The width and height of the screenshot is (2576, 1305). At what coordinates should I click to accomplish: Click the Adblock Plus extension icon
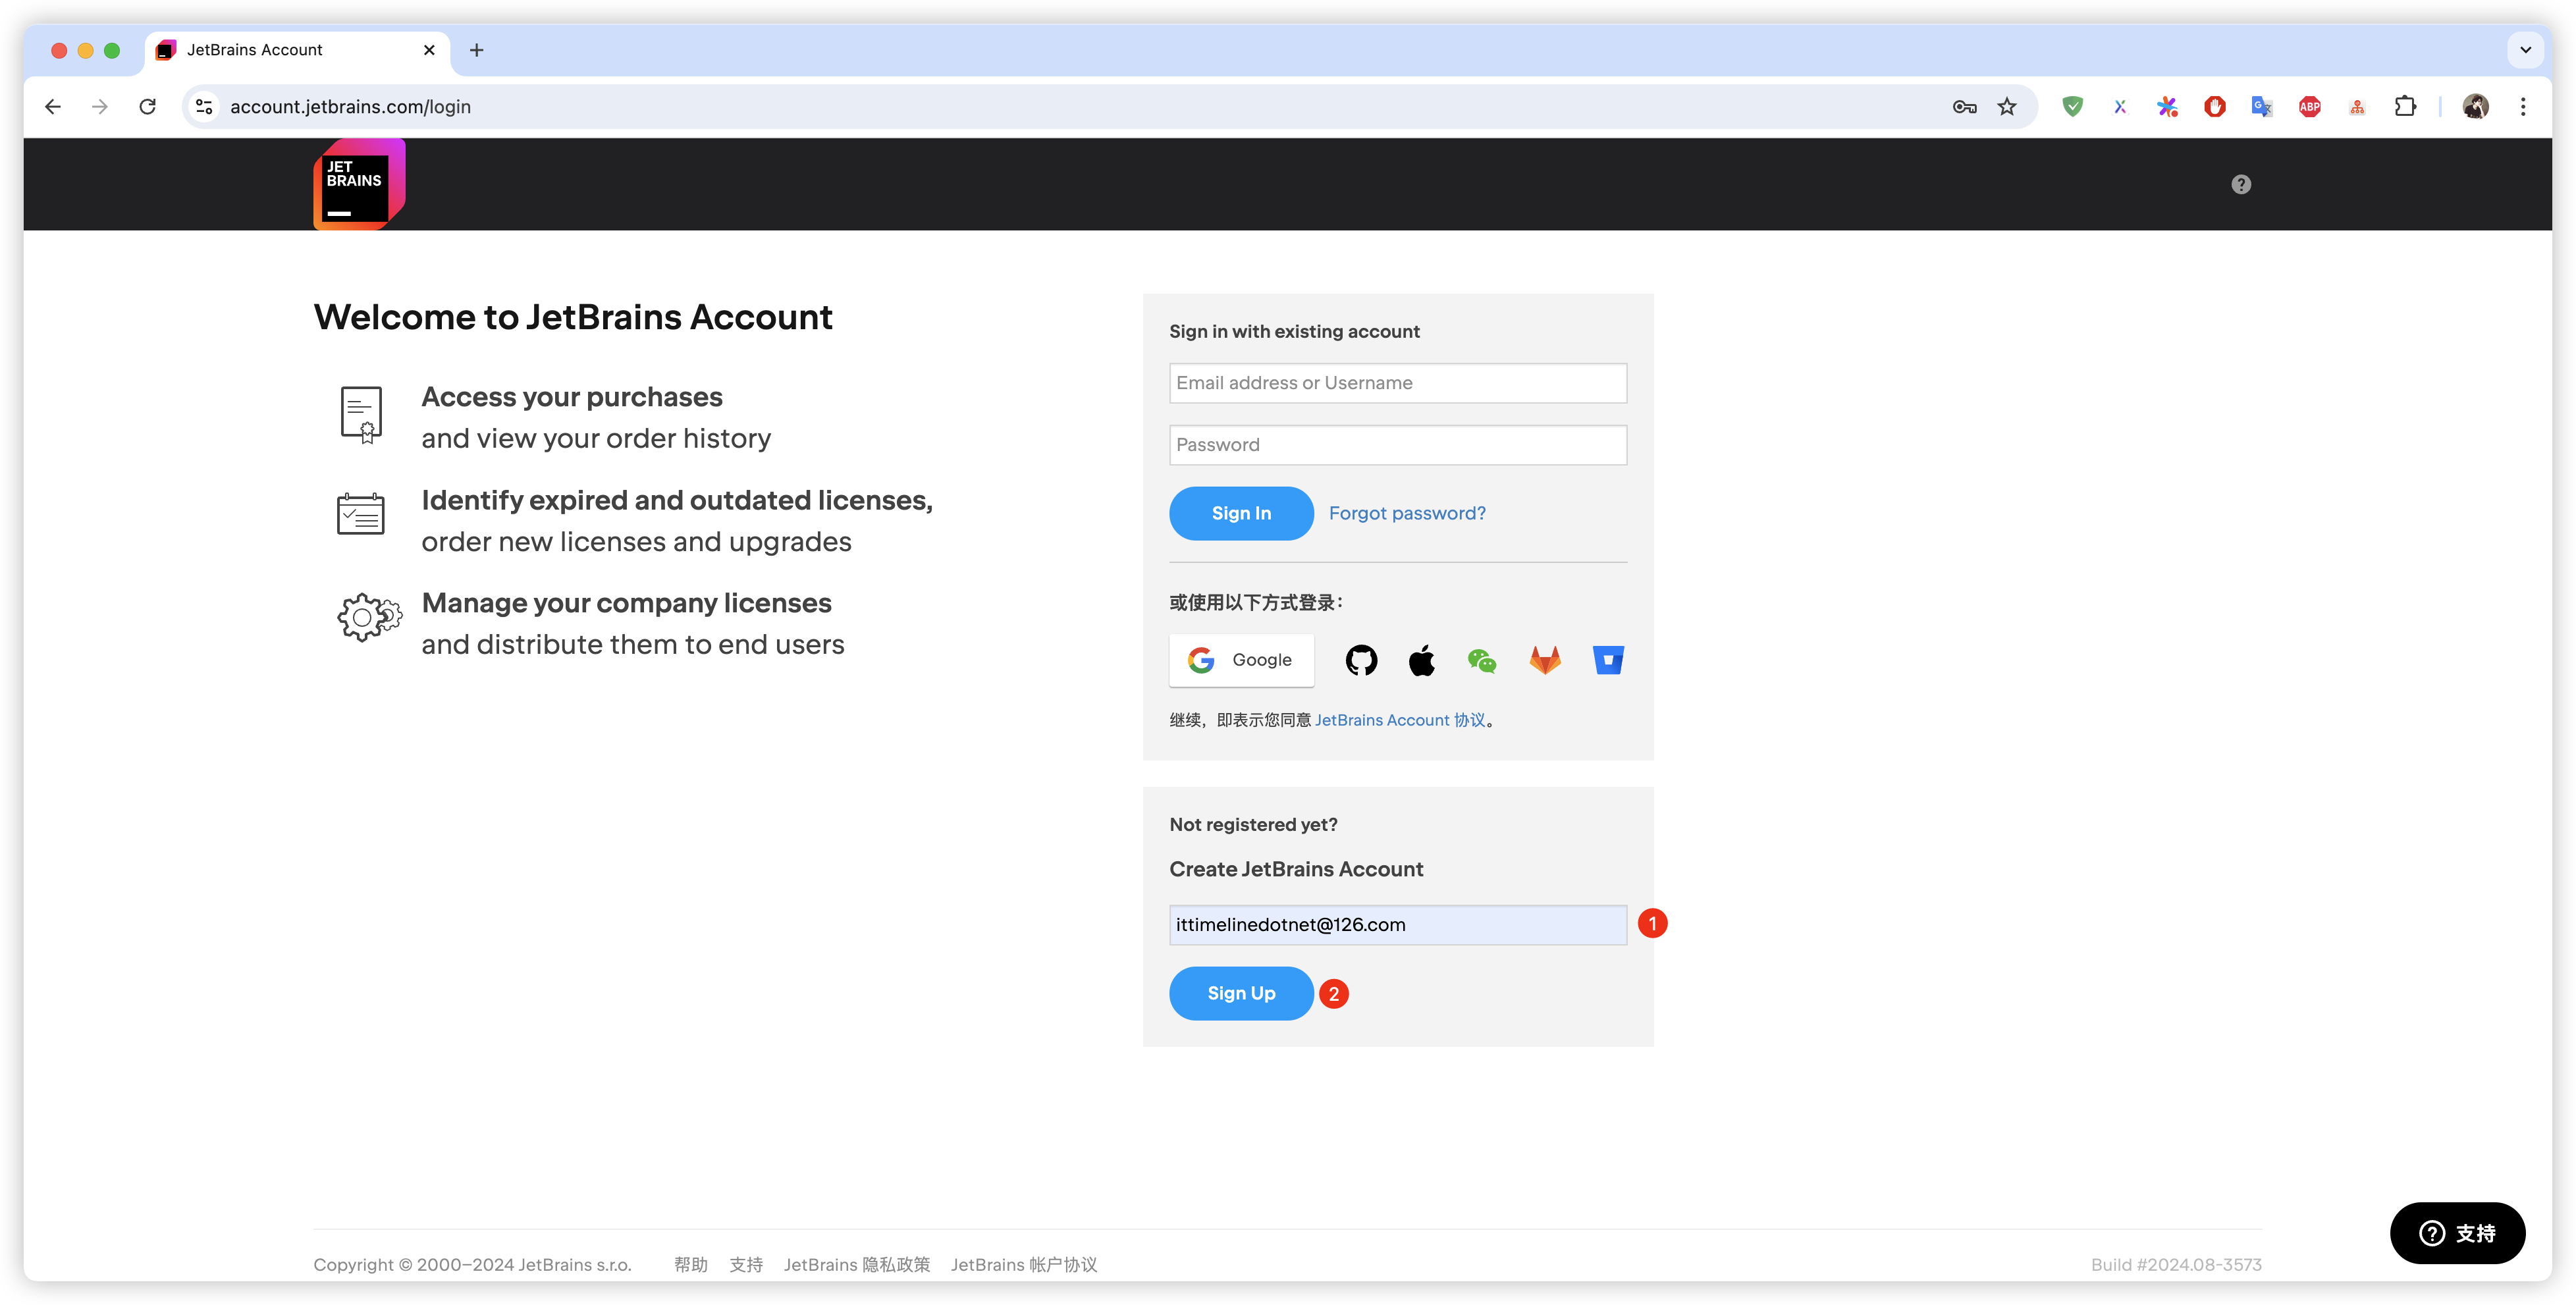(x=2309, y=107)
